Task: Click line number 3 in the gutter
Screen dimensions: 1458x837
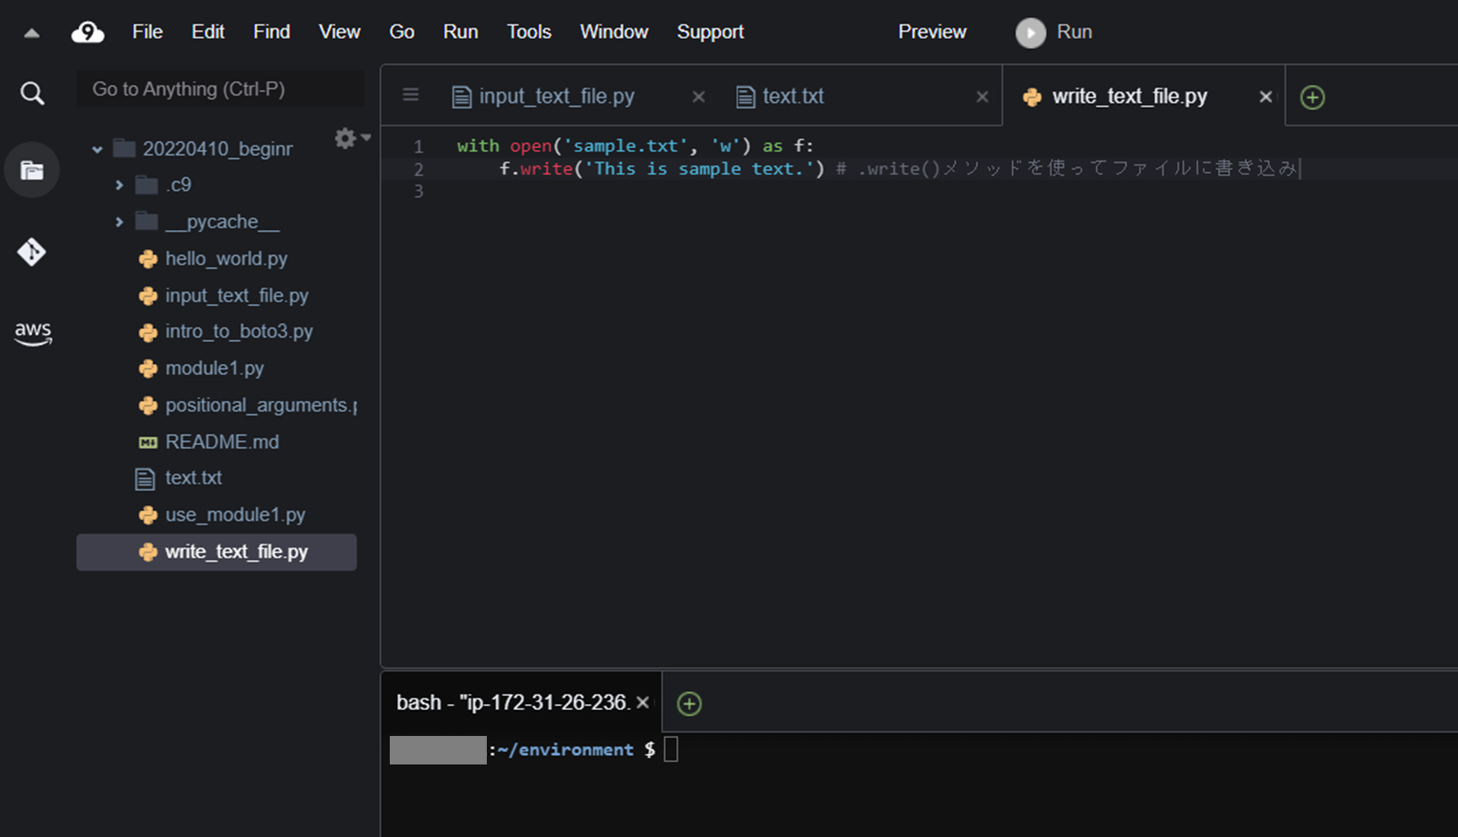Action: (418, 192)
